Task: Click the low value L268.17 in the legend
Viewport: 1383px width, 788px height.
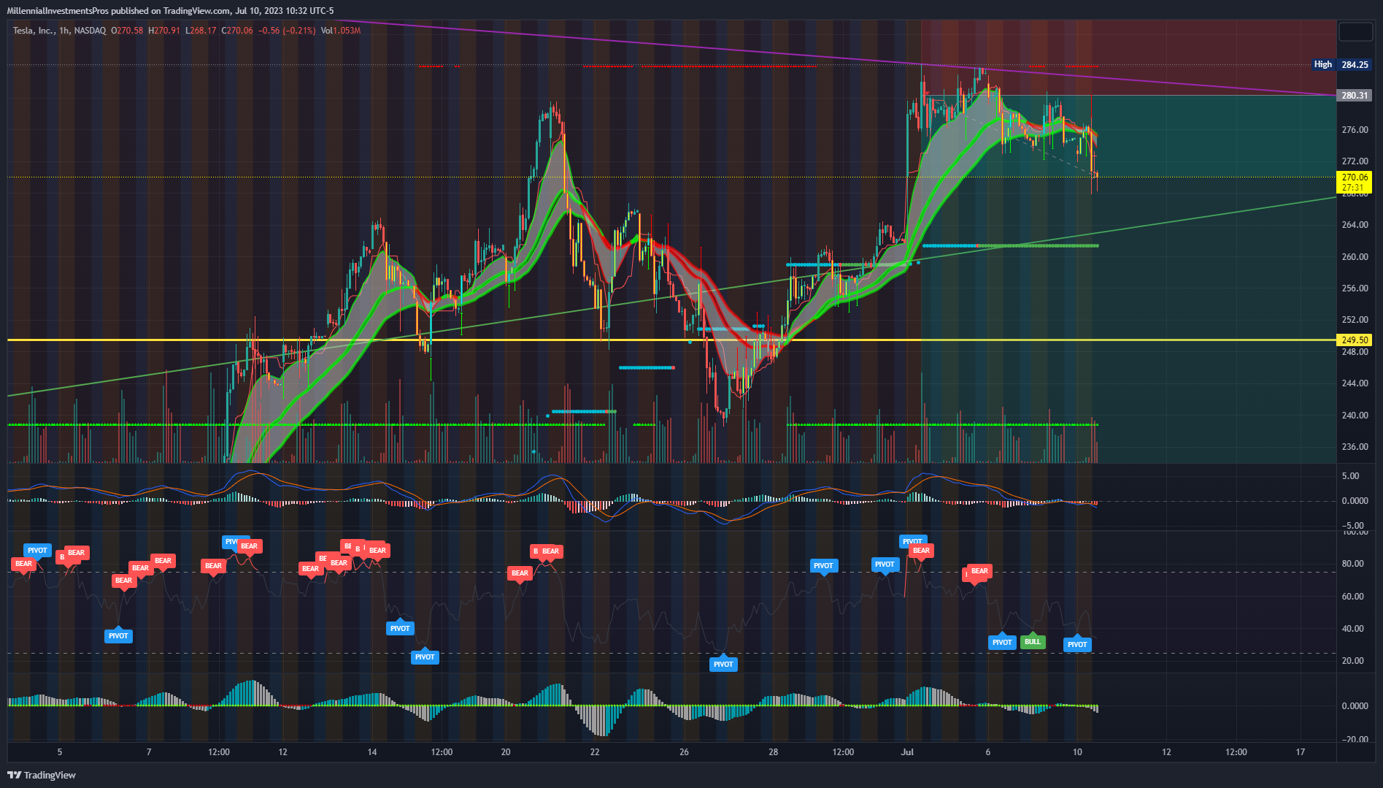Action: pos(201,31)
